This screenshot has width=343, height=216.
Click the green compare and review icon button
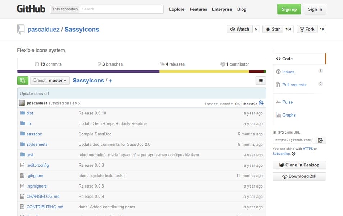(x=22, y=81)
